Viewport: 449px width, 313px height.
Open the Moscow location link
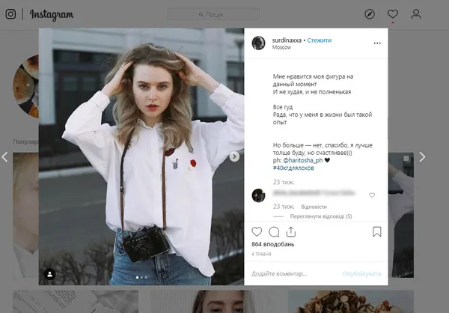(x=281, y=47)
